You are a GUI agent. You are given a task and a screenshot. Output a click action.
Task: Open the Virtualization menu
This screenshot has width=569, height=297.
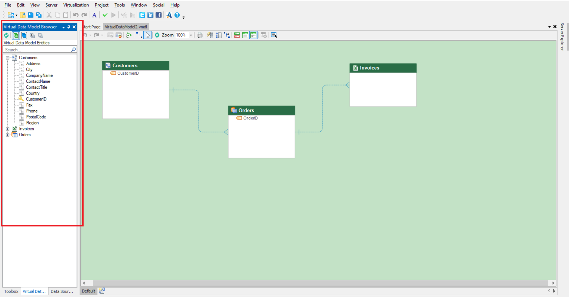coord(76,5)
